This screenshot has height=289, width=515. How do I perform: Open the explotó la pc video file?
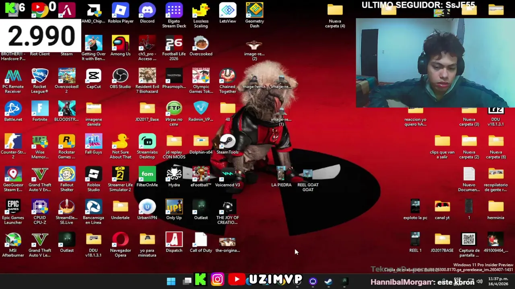click(x=415, y=210)
